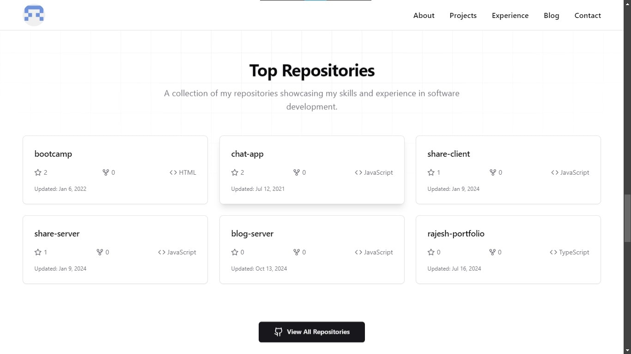Go to Projects in navigation
Viewport: 631px width, 354px height.
463,16
